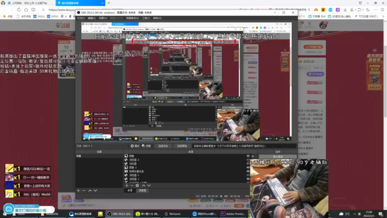Viewport: 387px width, 218px height.
Task: Open WeGame from the taskbar
Action: tap(173, 214)
